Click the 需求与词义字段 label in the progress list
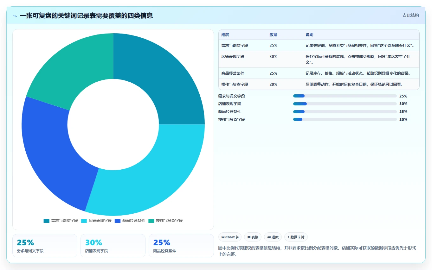This screenshot has width=432, height=270. click(x=231, y=96)
